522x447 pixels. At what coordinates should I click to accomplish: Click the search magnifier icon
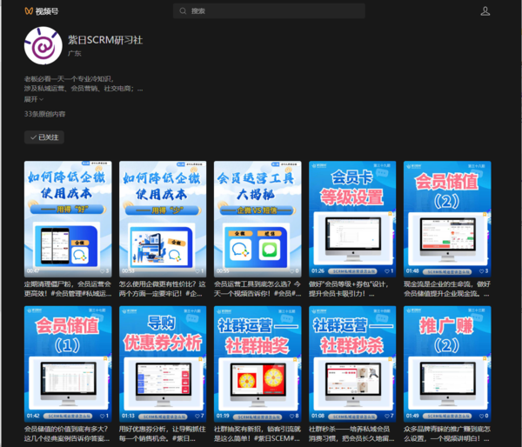[183, 11]
